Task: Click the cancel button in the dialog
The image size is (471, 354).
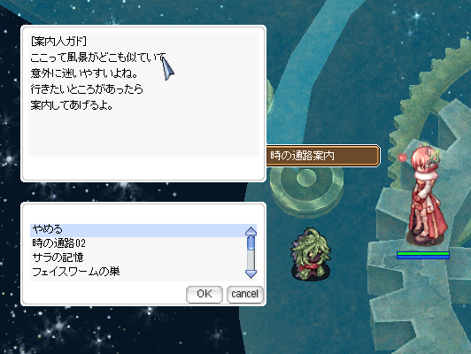Action: click(245, 294)
